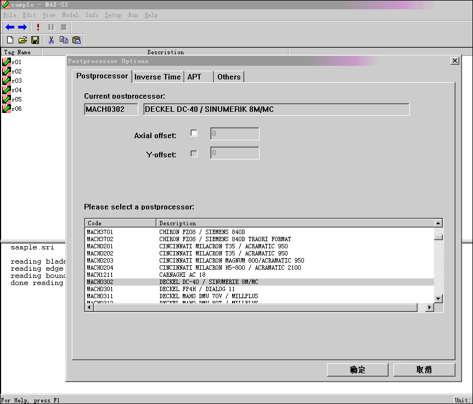
Task: Click the blue back arrow toolbar icon
Action: (10, 27)
